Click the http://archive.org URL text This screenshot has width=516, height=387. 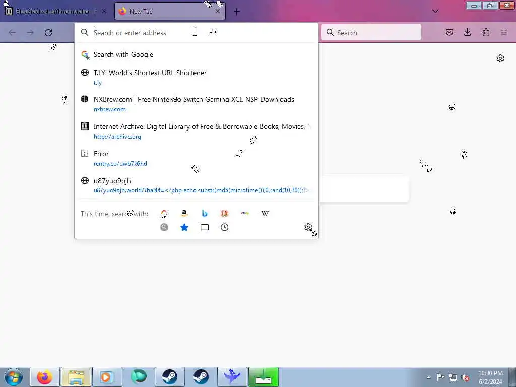117,137
